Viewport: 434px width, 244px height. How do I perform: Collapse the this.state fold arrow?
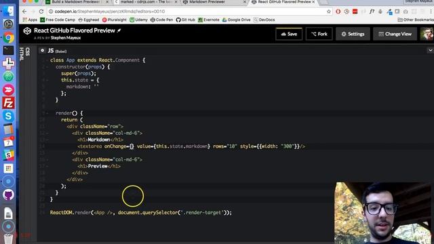tap(47, 80)
